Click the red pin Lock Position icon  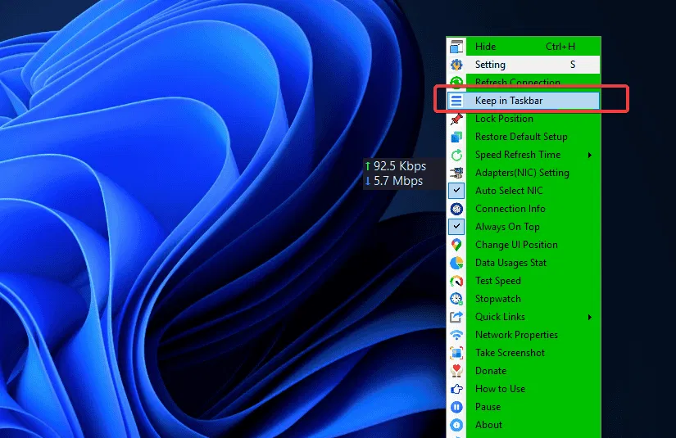[456, 119]
